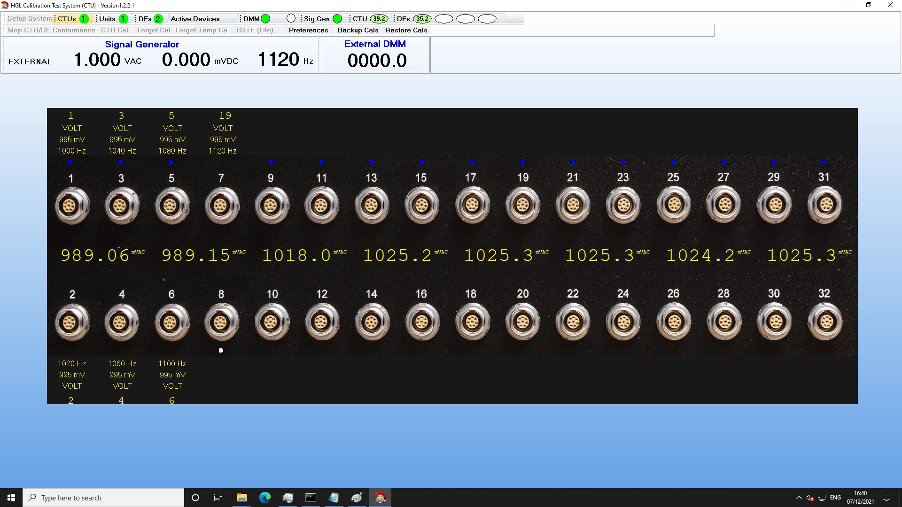
Task: Select connector socket number 1
Action: tap(71, 206)
